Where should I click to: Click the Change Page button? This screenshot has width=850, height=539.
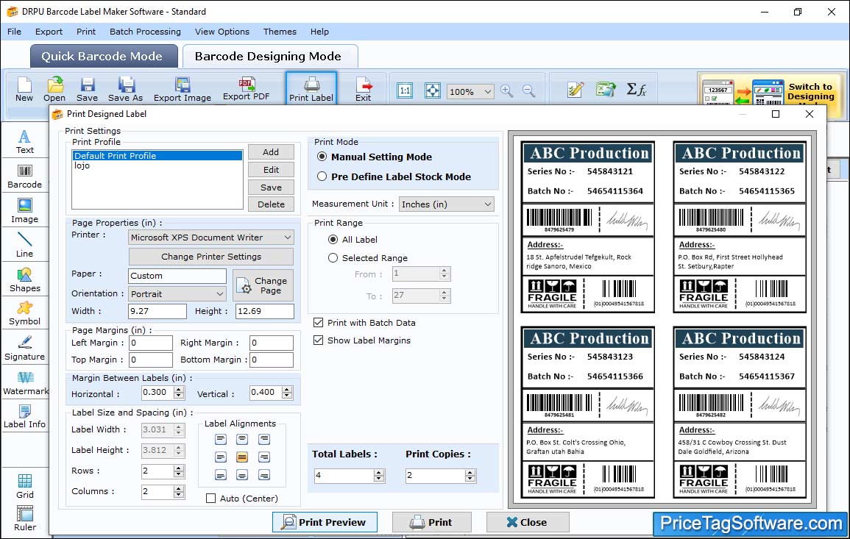coord(263,285)
